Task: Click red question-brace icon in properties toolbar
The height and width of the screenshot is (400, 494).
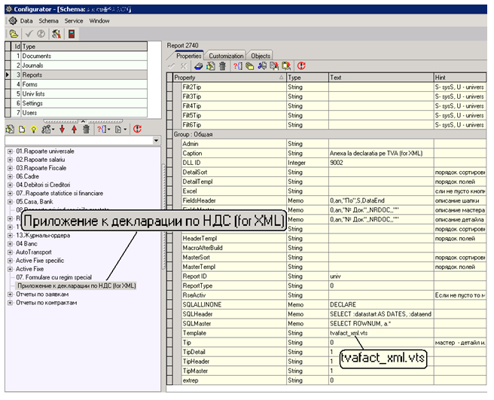Action: pos(237,66)
